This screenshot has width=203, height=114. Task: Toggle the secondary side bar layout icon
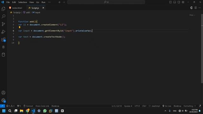click(x=179, y=2)
